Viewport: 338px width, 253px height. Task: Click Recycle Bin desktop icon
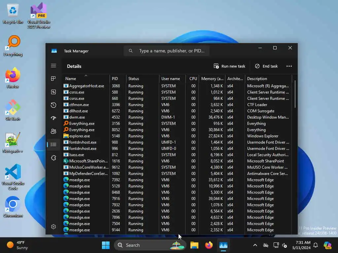click(13, 14)
